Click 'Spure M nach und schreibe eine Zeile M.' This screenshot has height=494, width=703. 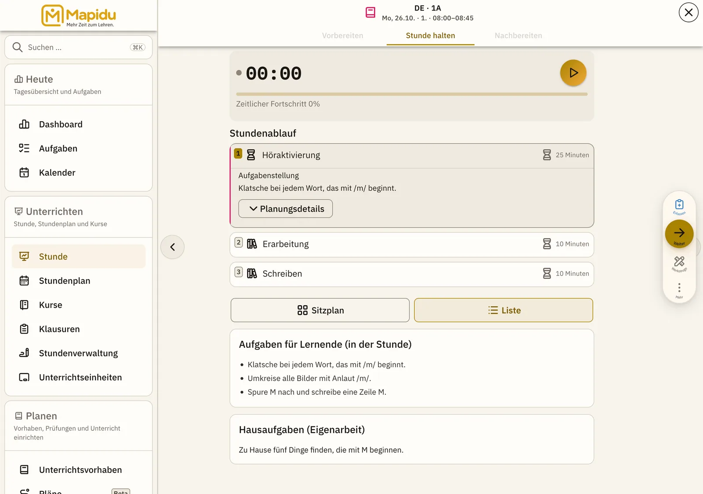[317, 392]
